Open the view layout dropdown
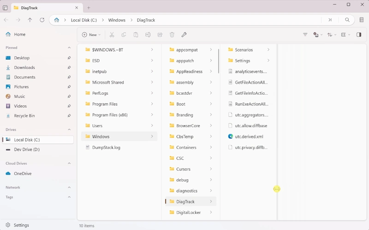Screen dimensions: 369x230 point(318,35)
